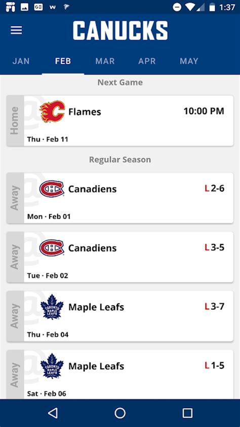Select the FEB month tab
The width and height of the screenshot is (240, 427).
63,61
